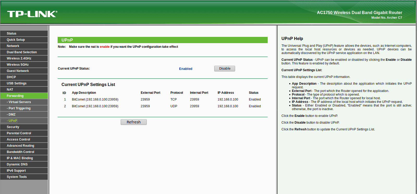417x194 pixels.
Task: Click BitComet description in row 1
Action: point(95,99)
